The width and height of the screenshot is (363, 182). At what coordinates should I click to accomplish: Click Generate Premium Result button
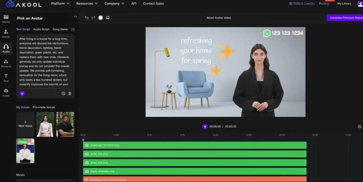(346, 18)
